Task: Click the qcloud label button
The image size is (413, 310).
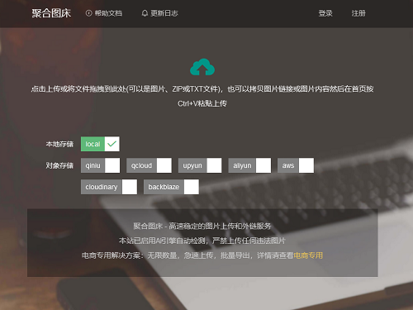Action: [141, 165]
